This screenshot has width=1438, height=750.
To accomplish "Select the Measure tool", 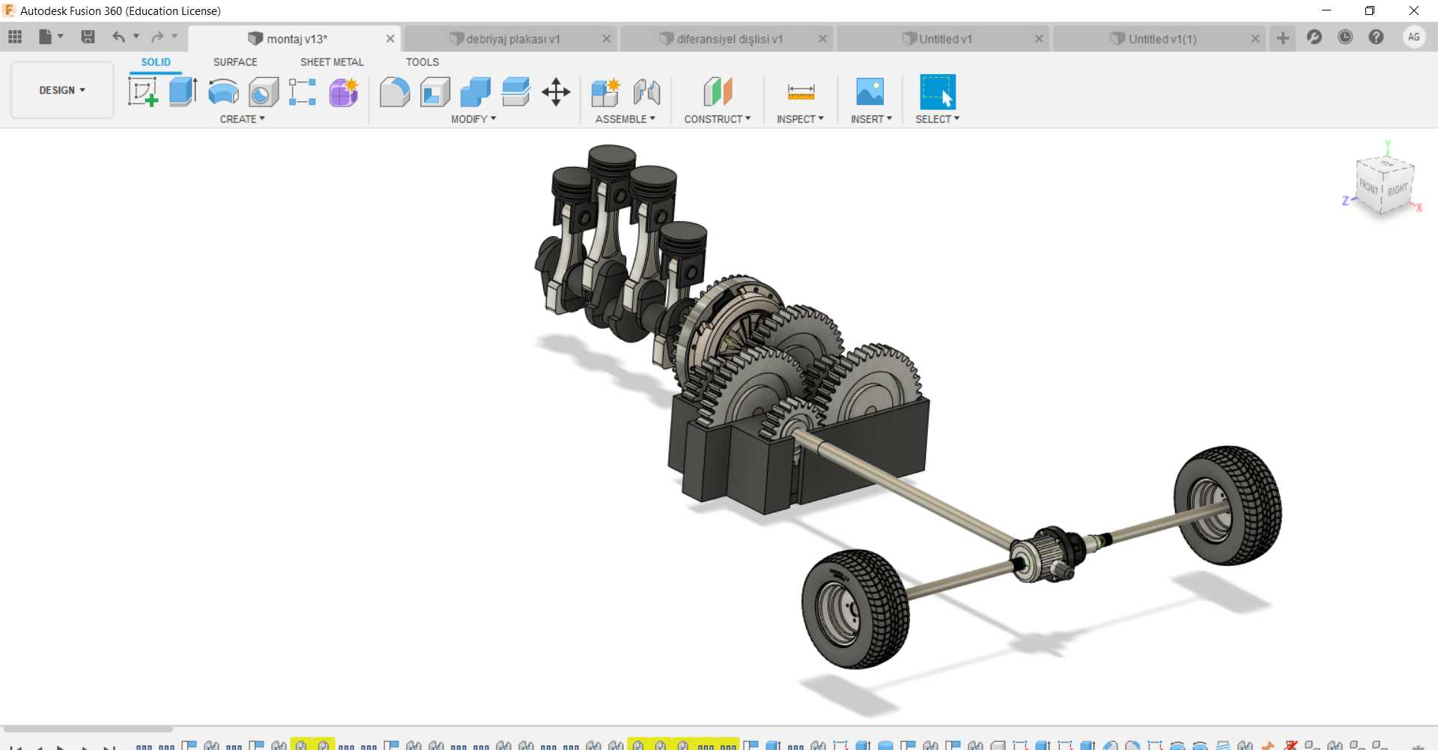I will [x=801, y=92].
